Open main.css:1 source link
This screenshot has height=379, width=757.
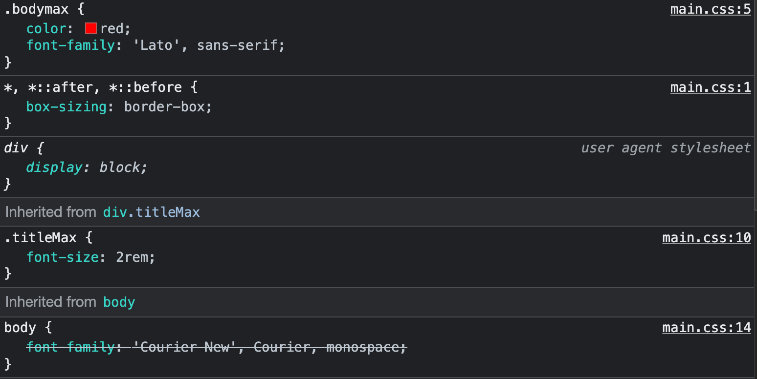(710, 87)
